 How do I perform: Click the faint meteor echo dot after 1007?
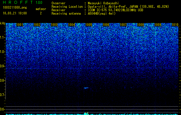131,88
